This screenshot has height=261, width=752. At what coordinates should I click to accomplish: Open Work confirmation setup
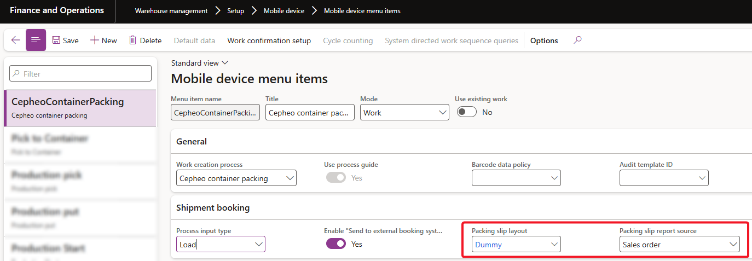point(269,40)
